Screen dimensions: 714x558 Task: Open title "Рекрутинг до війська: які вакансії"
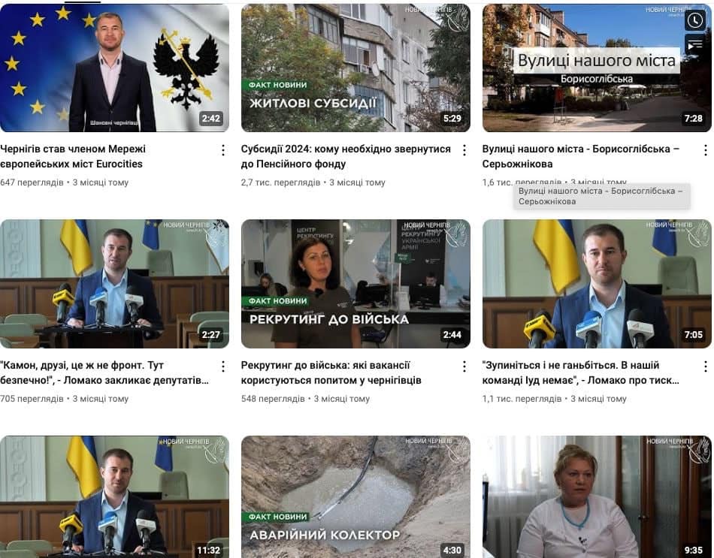pos(331,373)
